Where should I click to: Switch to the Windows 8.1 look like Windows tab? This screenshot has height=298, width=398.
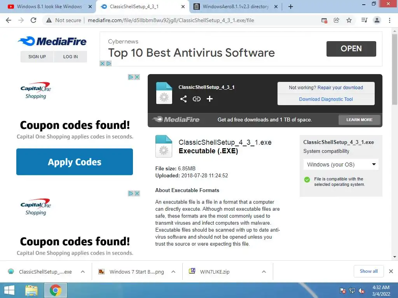point(49,7)
